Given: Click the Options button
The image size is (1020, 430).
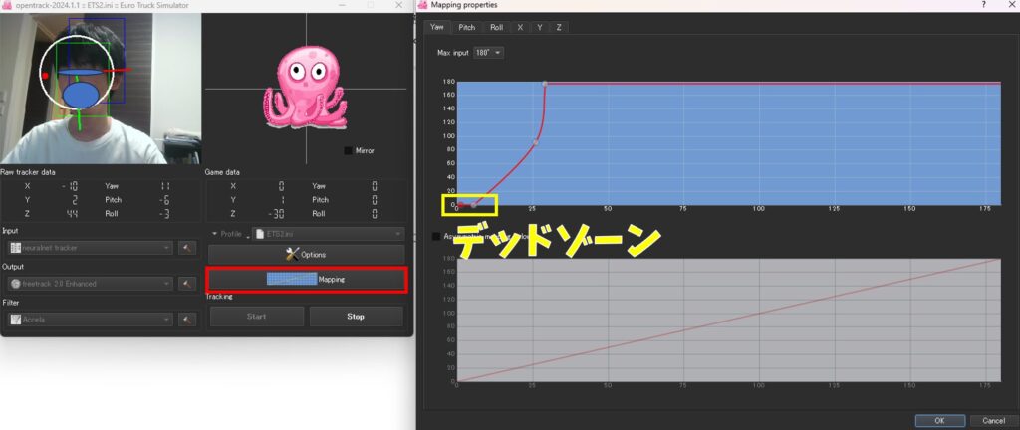Looking at the screenshot, I should (x=307, y=255).
